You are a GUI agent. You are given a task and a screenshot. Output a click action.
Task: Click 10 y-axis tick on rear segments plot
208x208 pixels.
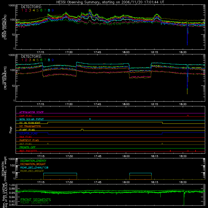[13, 86]
